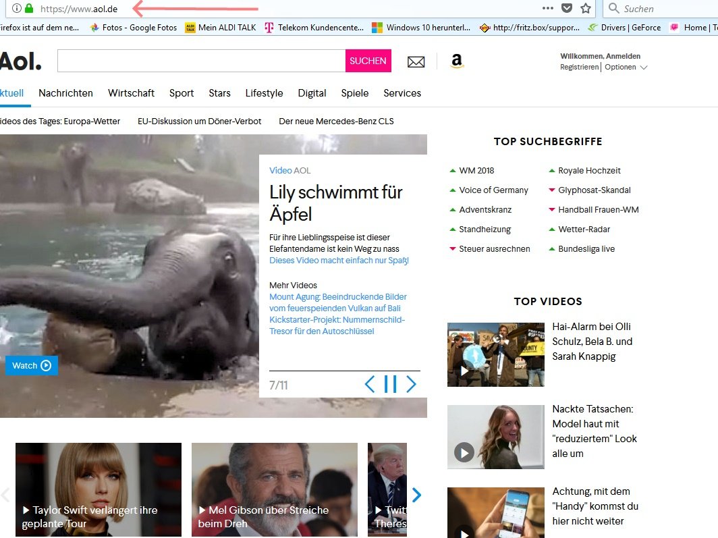The image size is (718, 538).
Task: Click the magnifier icon in browser search box
Action: tap(613, 8)
